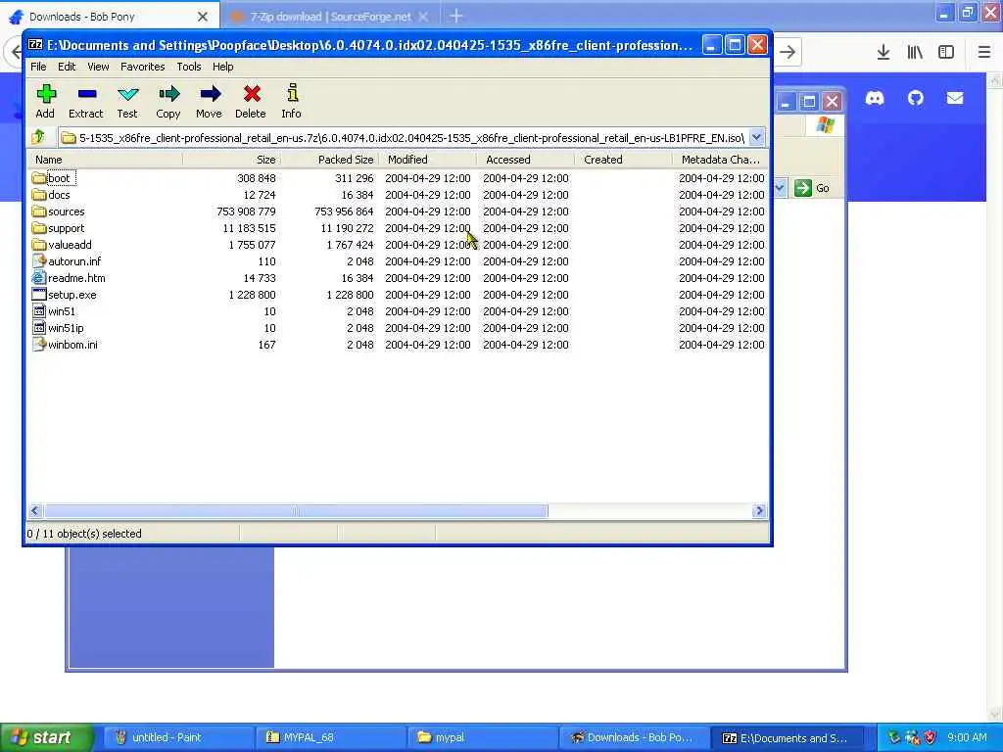Select the sources folder icon
Image resolution: width=1003 pixels, height=752 pixels.
pyautogui.click(x=39, y=211)
